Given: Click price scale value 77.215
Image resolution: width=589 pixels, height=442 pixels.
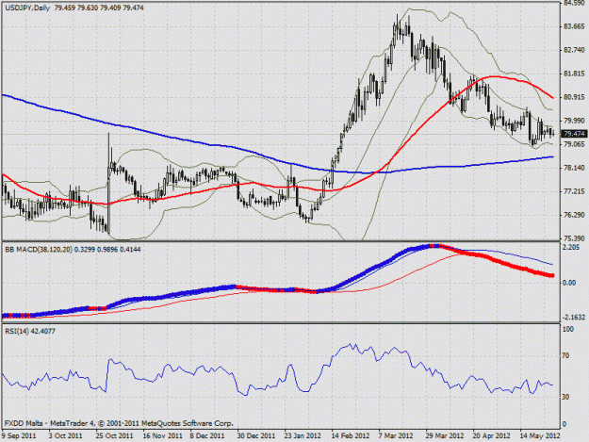Looking at the screenshot, I should [574, 191].
